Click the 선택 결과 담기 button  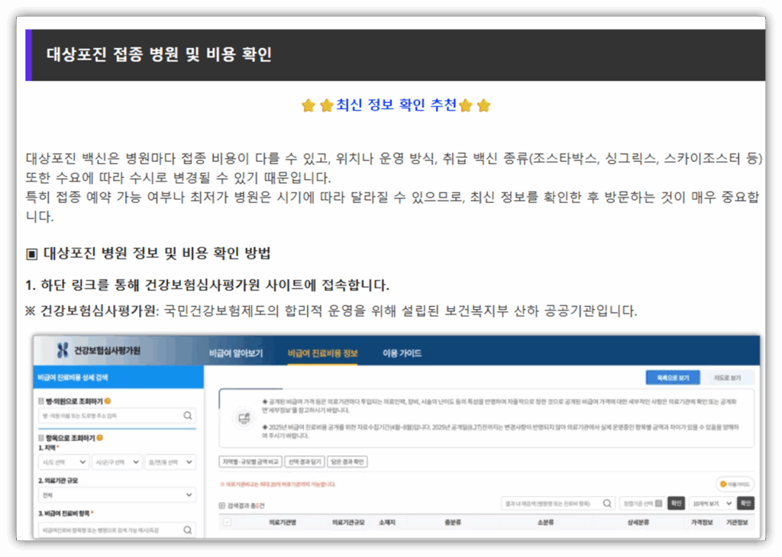point(305,462)
